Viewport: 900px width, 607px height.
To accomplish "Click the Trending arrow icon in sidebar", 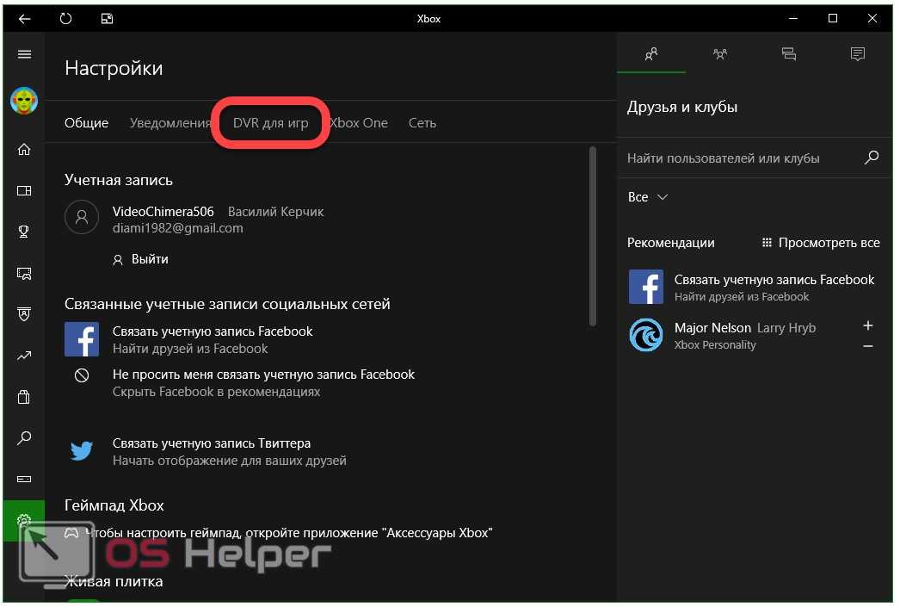I will click(24, 356).
